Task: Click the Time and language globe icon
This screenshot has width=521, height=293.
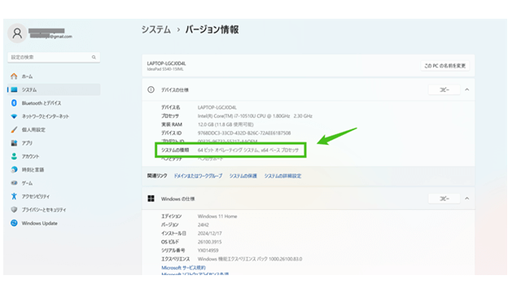Action: coord(14,169)
